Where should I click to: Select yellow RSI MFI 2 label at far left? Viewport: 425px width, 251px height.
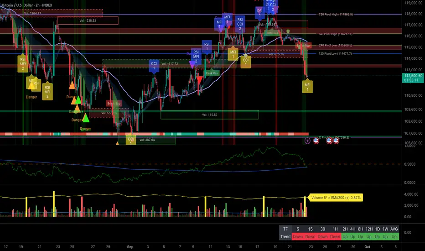click(23, 63)
